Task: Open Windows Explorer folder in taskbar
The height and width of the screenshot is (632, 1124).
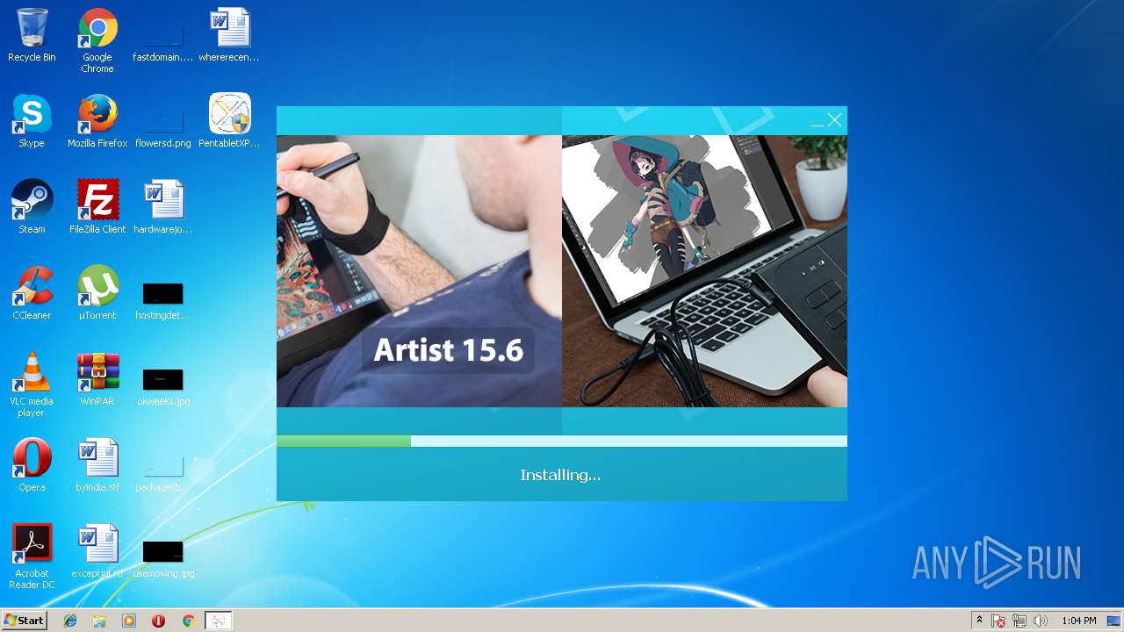Action: coord(99,621)
